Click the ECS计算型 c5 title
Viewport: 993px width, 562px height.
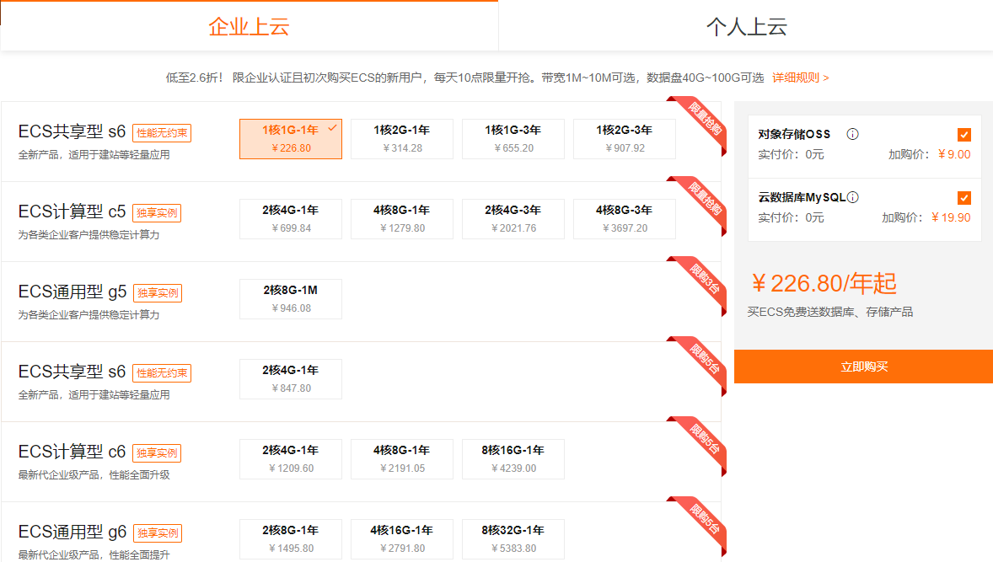pyautogui.click(x=72, y=211)
